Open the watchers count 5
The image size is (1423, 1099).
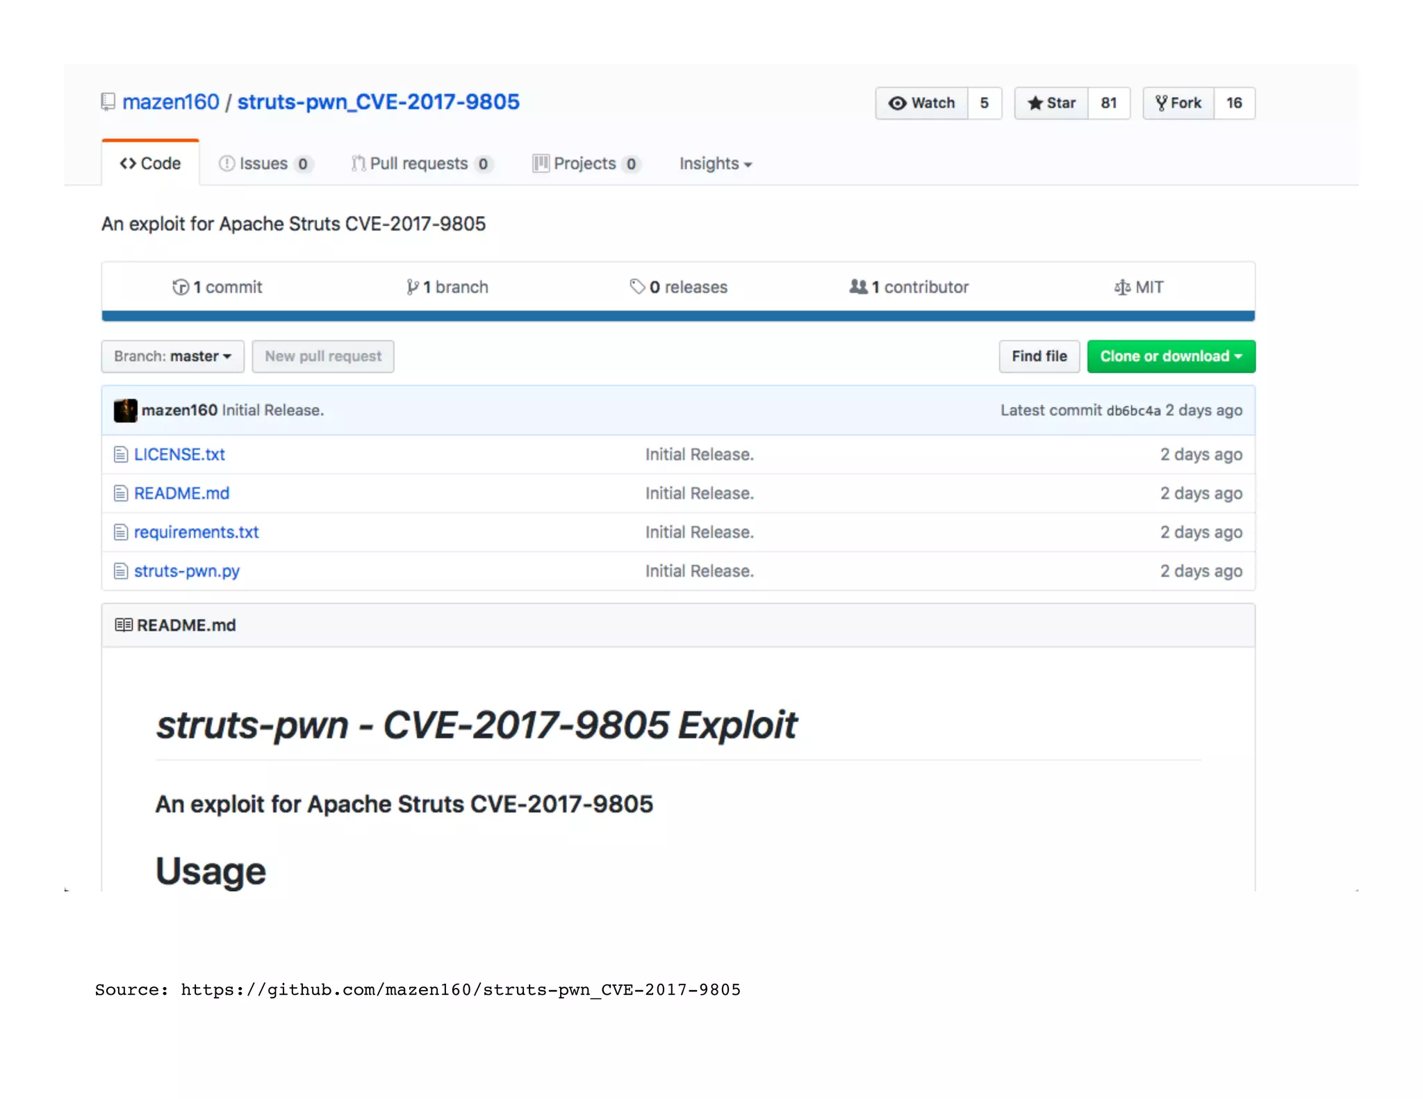pyautogui.click(x=985, y=103)
